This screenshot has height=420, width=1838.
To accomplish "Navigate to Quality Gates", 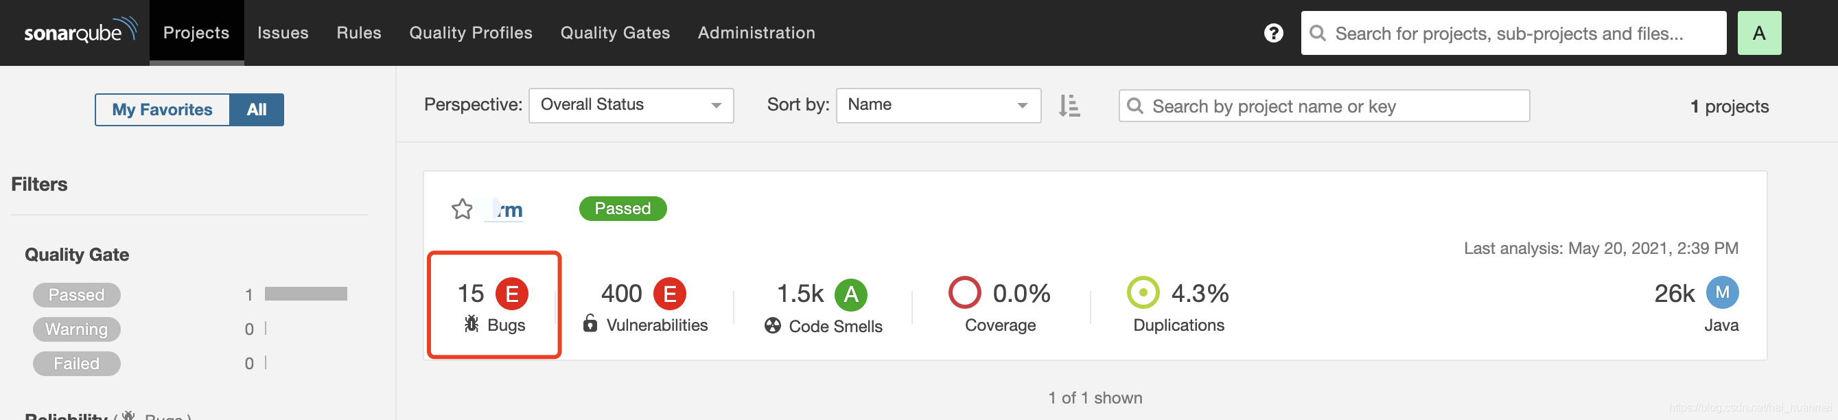I will 615,33.
